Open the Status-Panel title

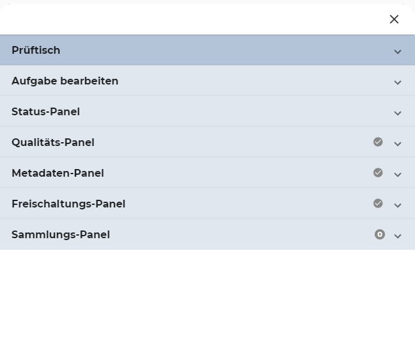45,112
